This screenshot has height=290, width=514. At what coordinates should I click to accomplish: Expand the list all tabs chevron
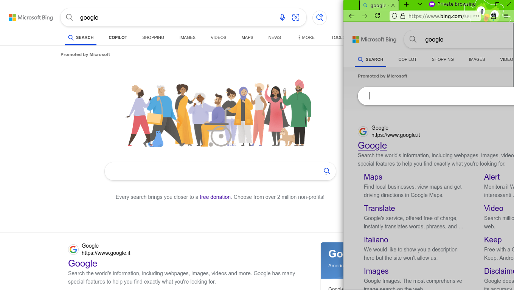pos(419,5)
